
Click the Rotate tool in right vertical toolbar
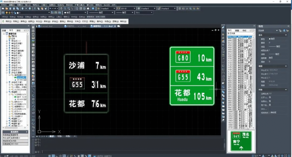(x=223, y=48)
